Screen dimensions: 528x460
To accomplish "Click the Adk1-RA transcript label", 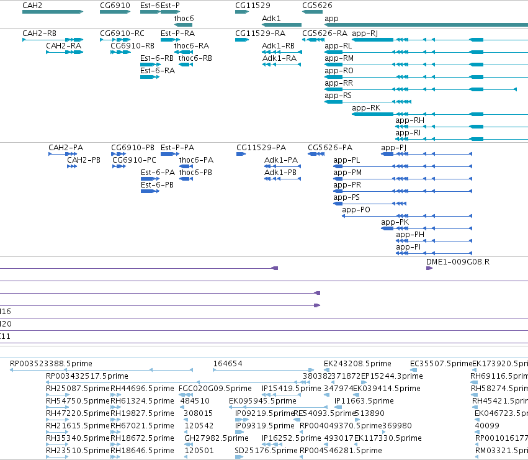I will tap(279, 58).
